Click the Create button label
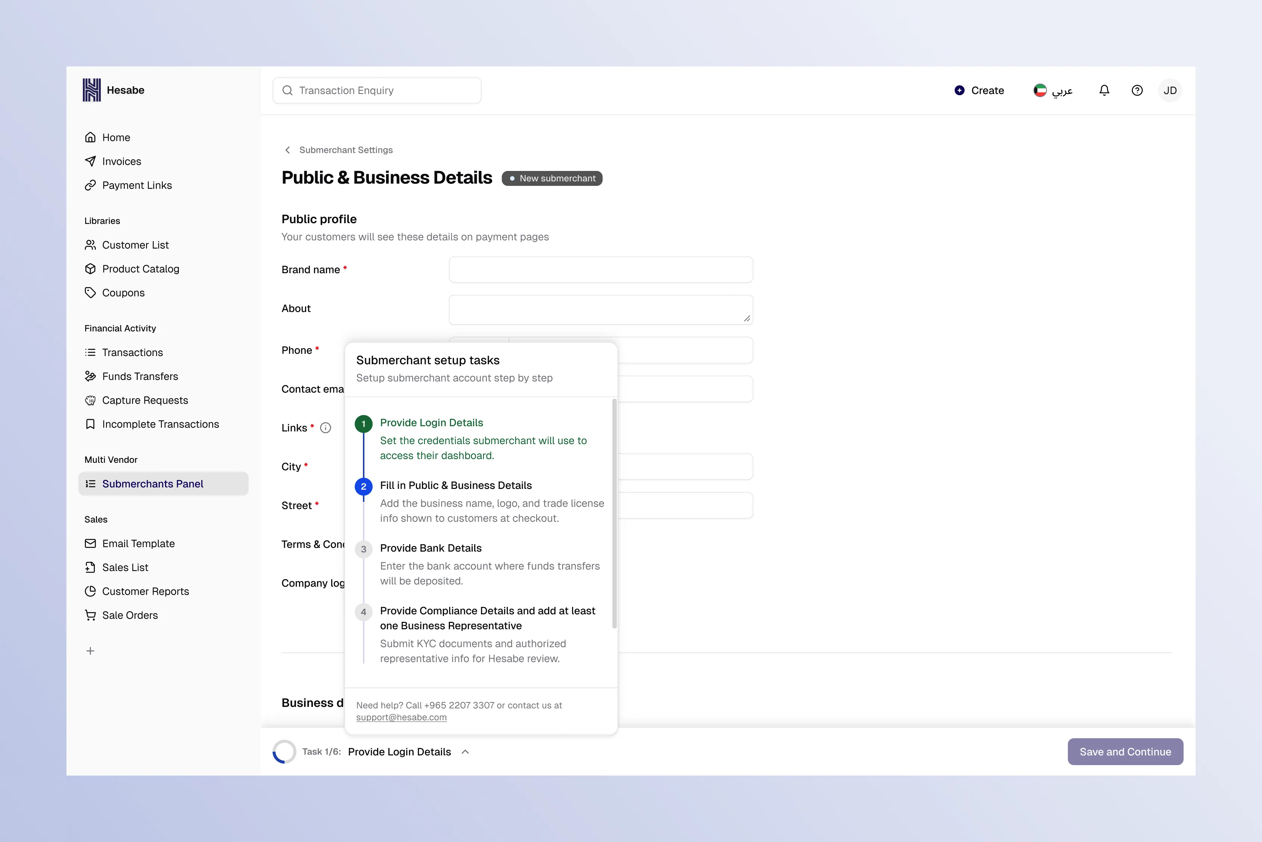The height and width of the screenshot is (842, 1262). click(988, 90)
